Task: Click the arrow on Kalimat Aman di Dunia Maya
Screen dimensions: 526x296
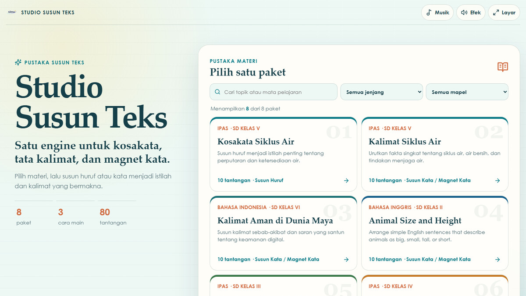Action: (x=346, y=259)
